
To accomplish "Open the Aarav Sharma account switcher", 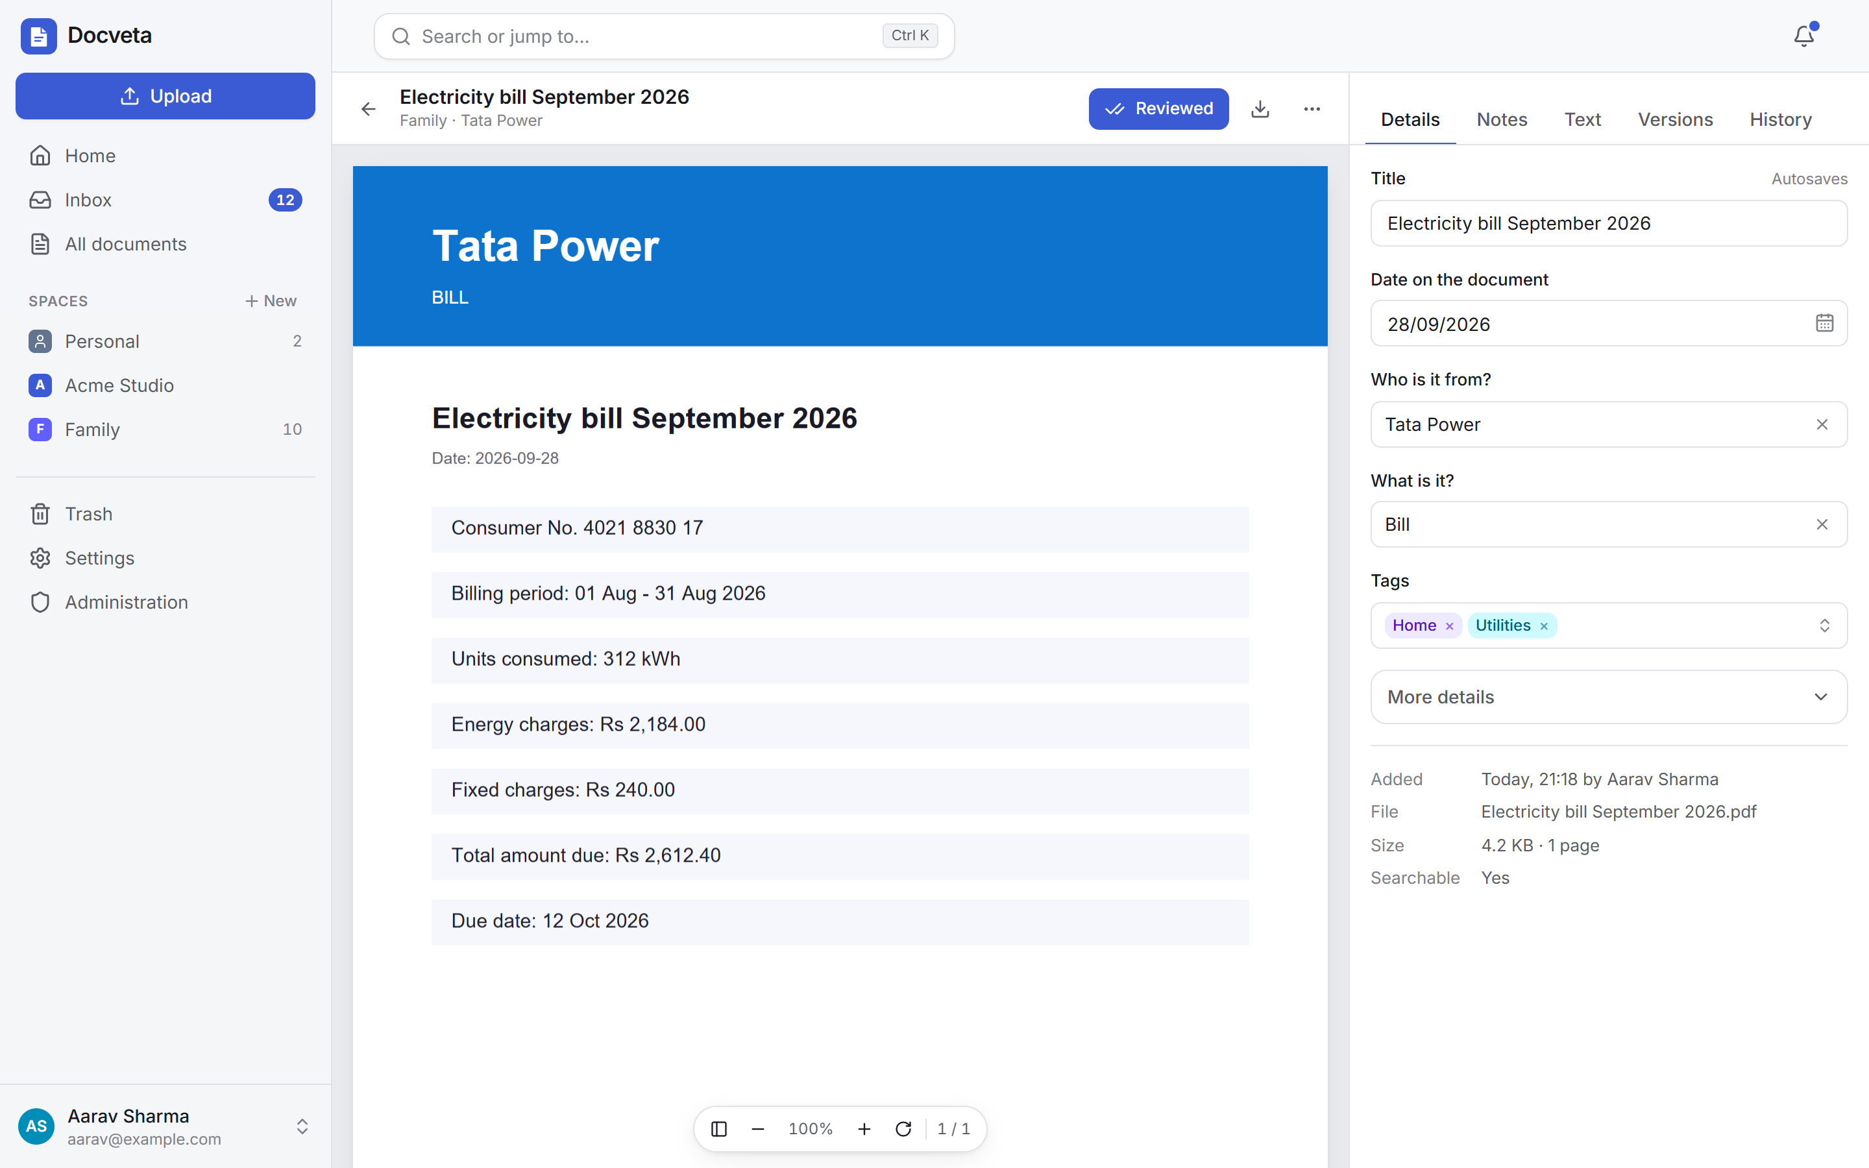I will click(x=164, y=1126).
